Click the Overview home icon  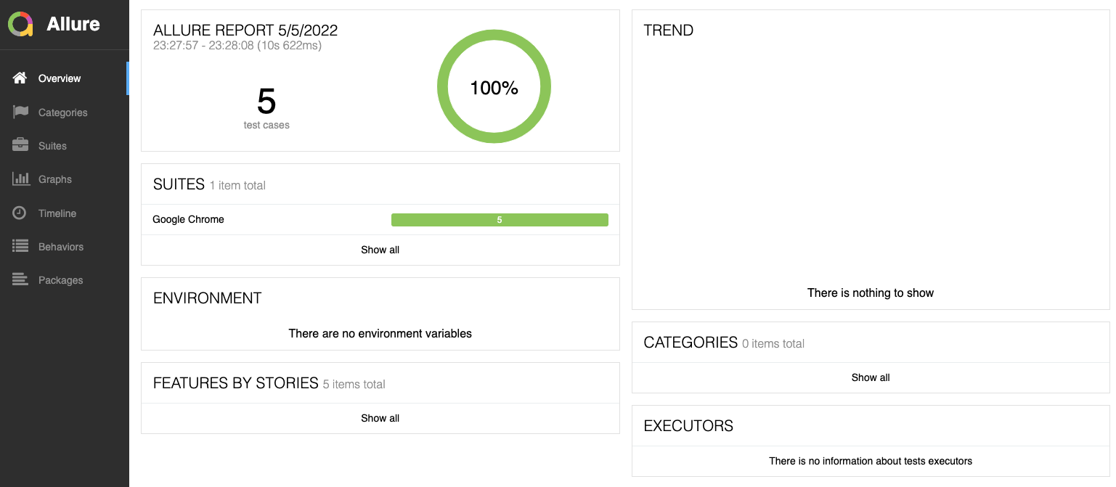tap(20, 78)
